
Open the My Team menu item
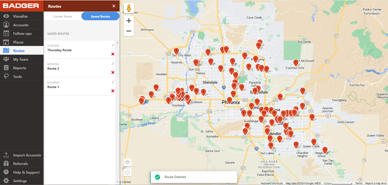[22, 59]
